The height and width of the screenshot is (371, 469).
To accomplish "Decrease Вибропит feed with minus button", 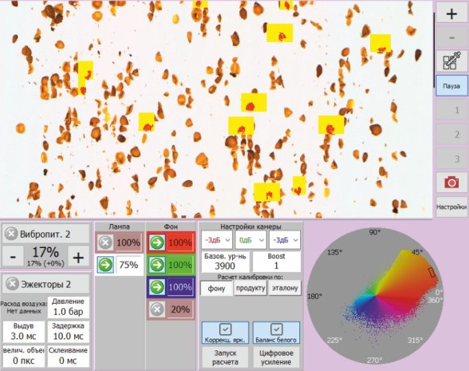I will 13,257.
